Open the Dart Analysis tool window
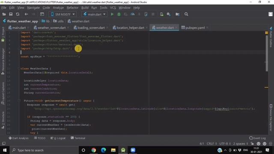The height and width of the screenshot is (154, 274). 18,138
